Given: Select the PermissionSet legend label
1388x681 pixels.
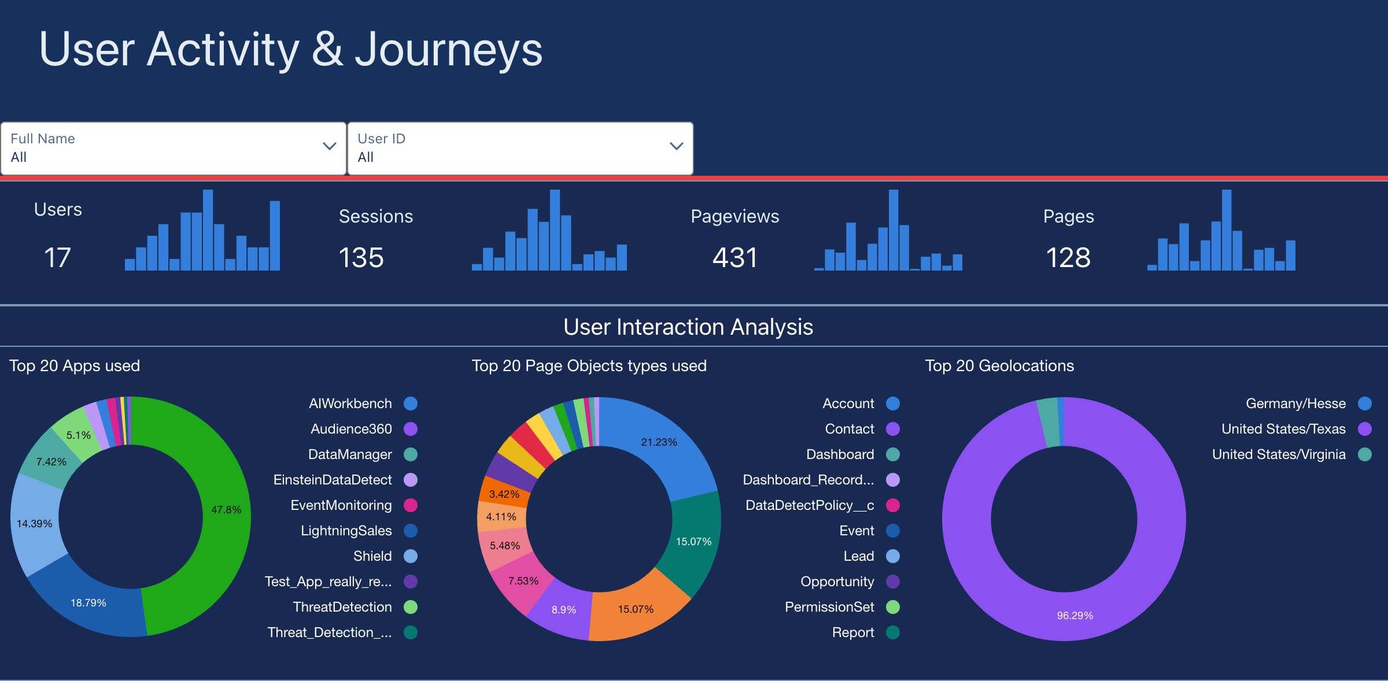Looking at the screenshot, I should coord(829,607).
